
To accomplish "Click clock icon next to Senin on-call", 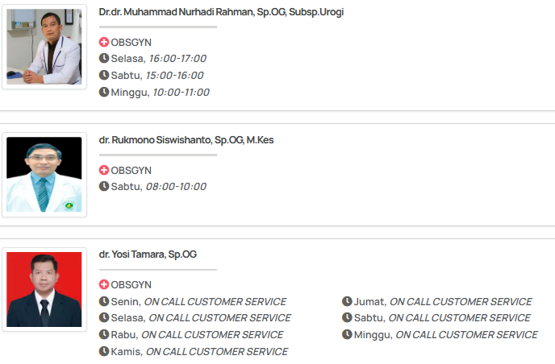I will 104,301.
